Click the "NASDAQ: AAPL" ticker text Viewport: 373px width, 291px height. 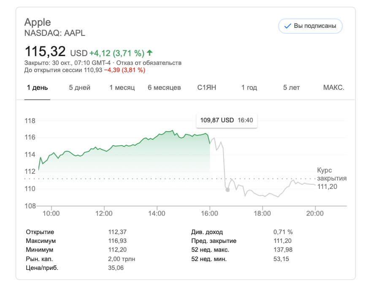55,33
